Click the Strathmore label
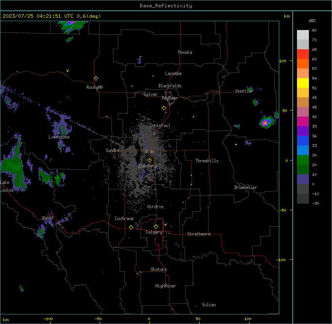 click(199, 234)
